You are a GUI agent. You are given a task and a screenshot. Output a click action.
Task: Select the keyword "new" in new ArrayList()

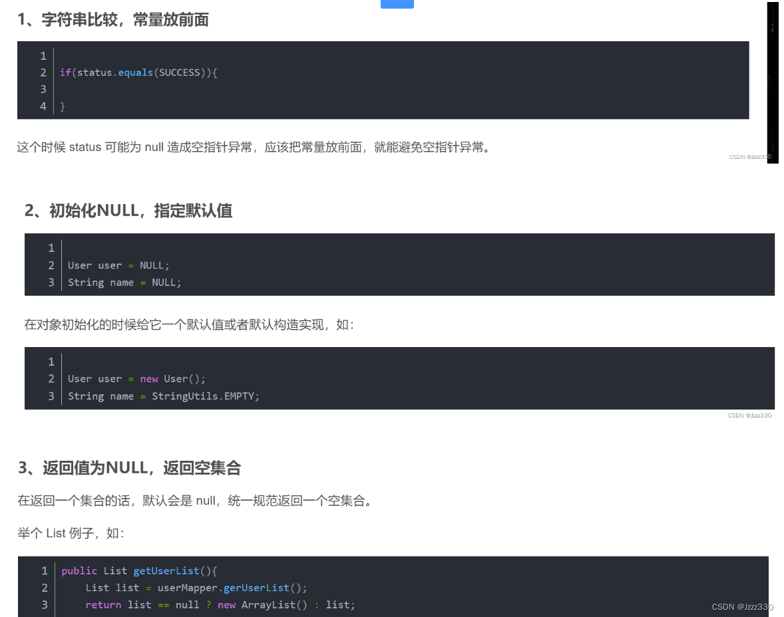point(226,604)
